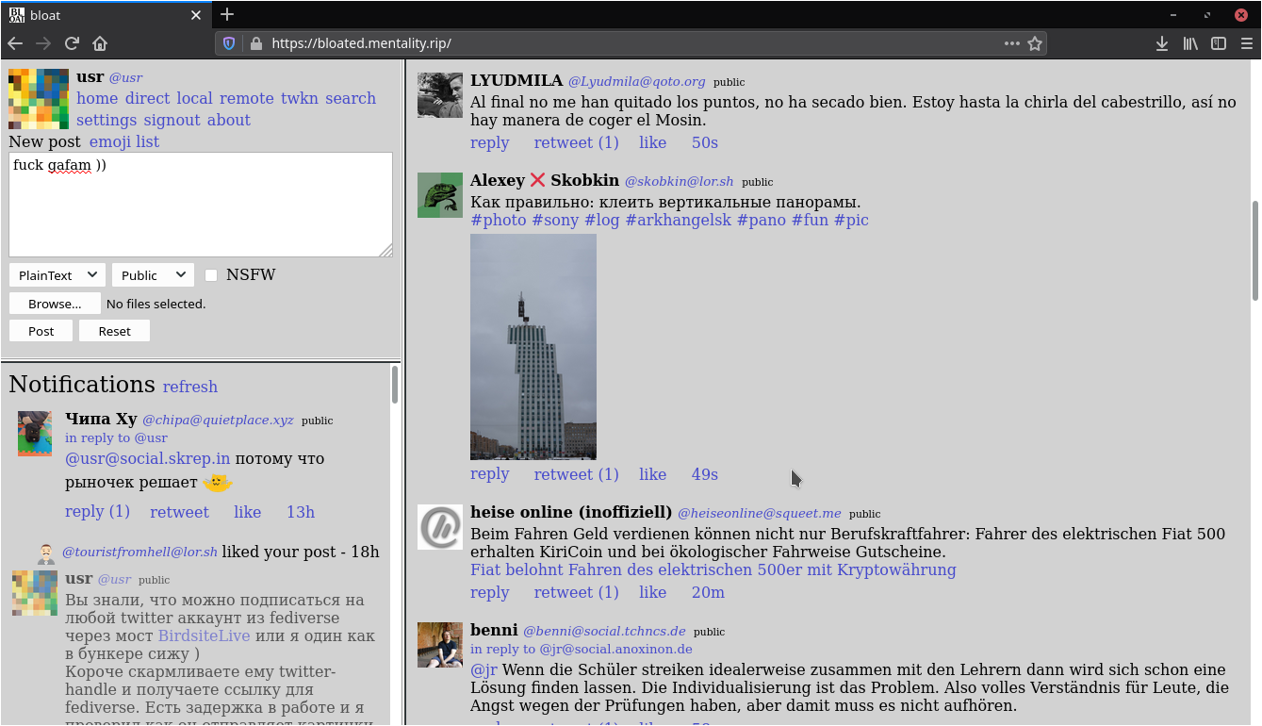1262x726 pixels.
Task: Bookmark this page with the star icon
Action: coord(1035,43)
